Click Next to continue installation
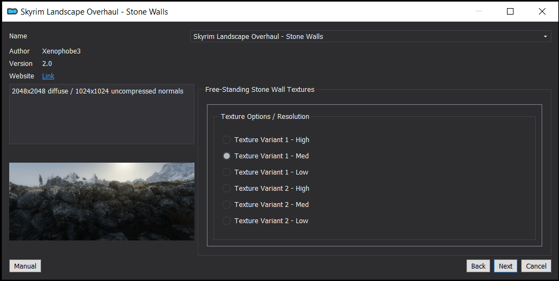Image resolution: width=559 pixels, height=281 pixels. pos(505,266)
